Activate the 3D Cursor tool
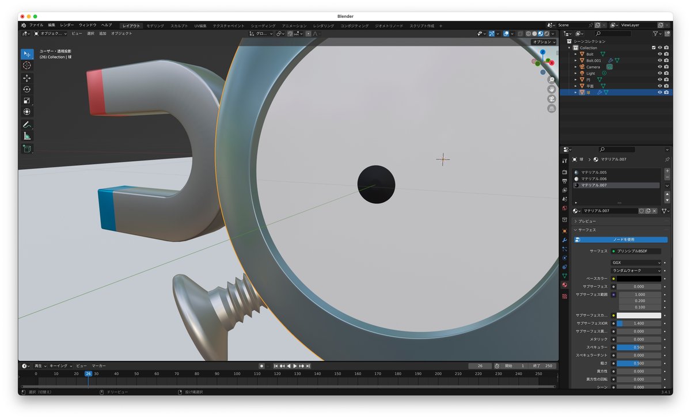The image size is (691, 419). 27,66
